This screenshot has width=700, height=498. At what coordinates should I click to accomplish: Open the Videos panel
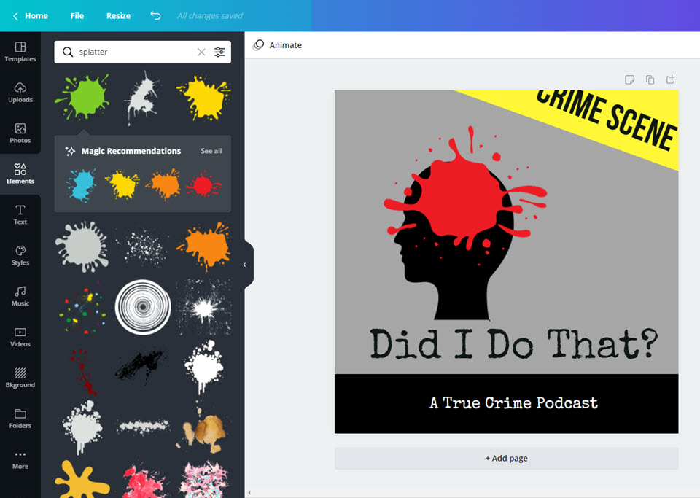click(x=20, y=338)
